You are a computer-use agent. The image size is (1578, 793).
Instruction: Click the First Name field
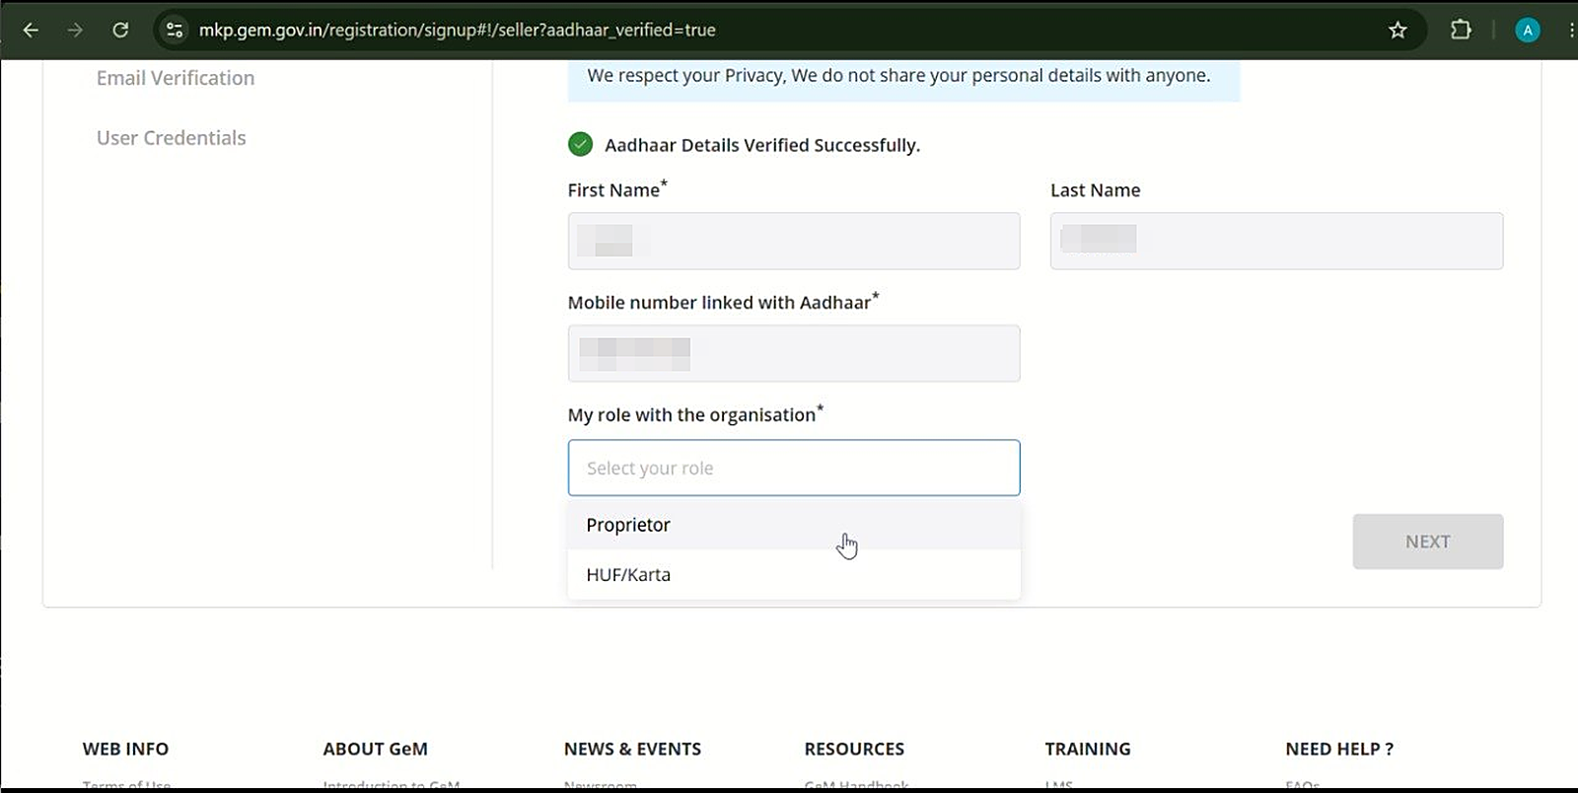tap(794, 241)
